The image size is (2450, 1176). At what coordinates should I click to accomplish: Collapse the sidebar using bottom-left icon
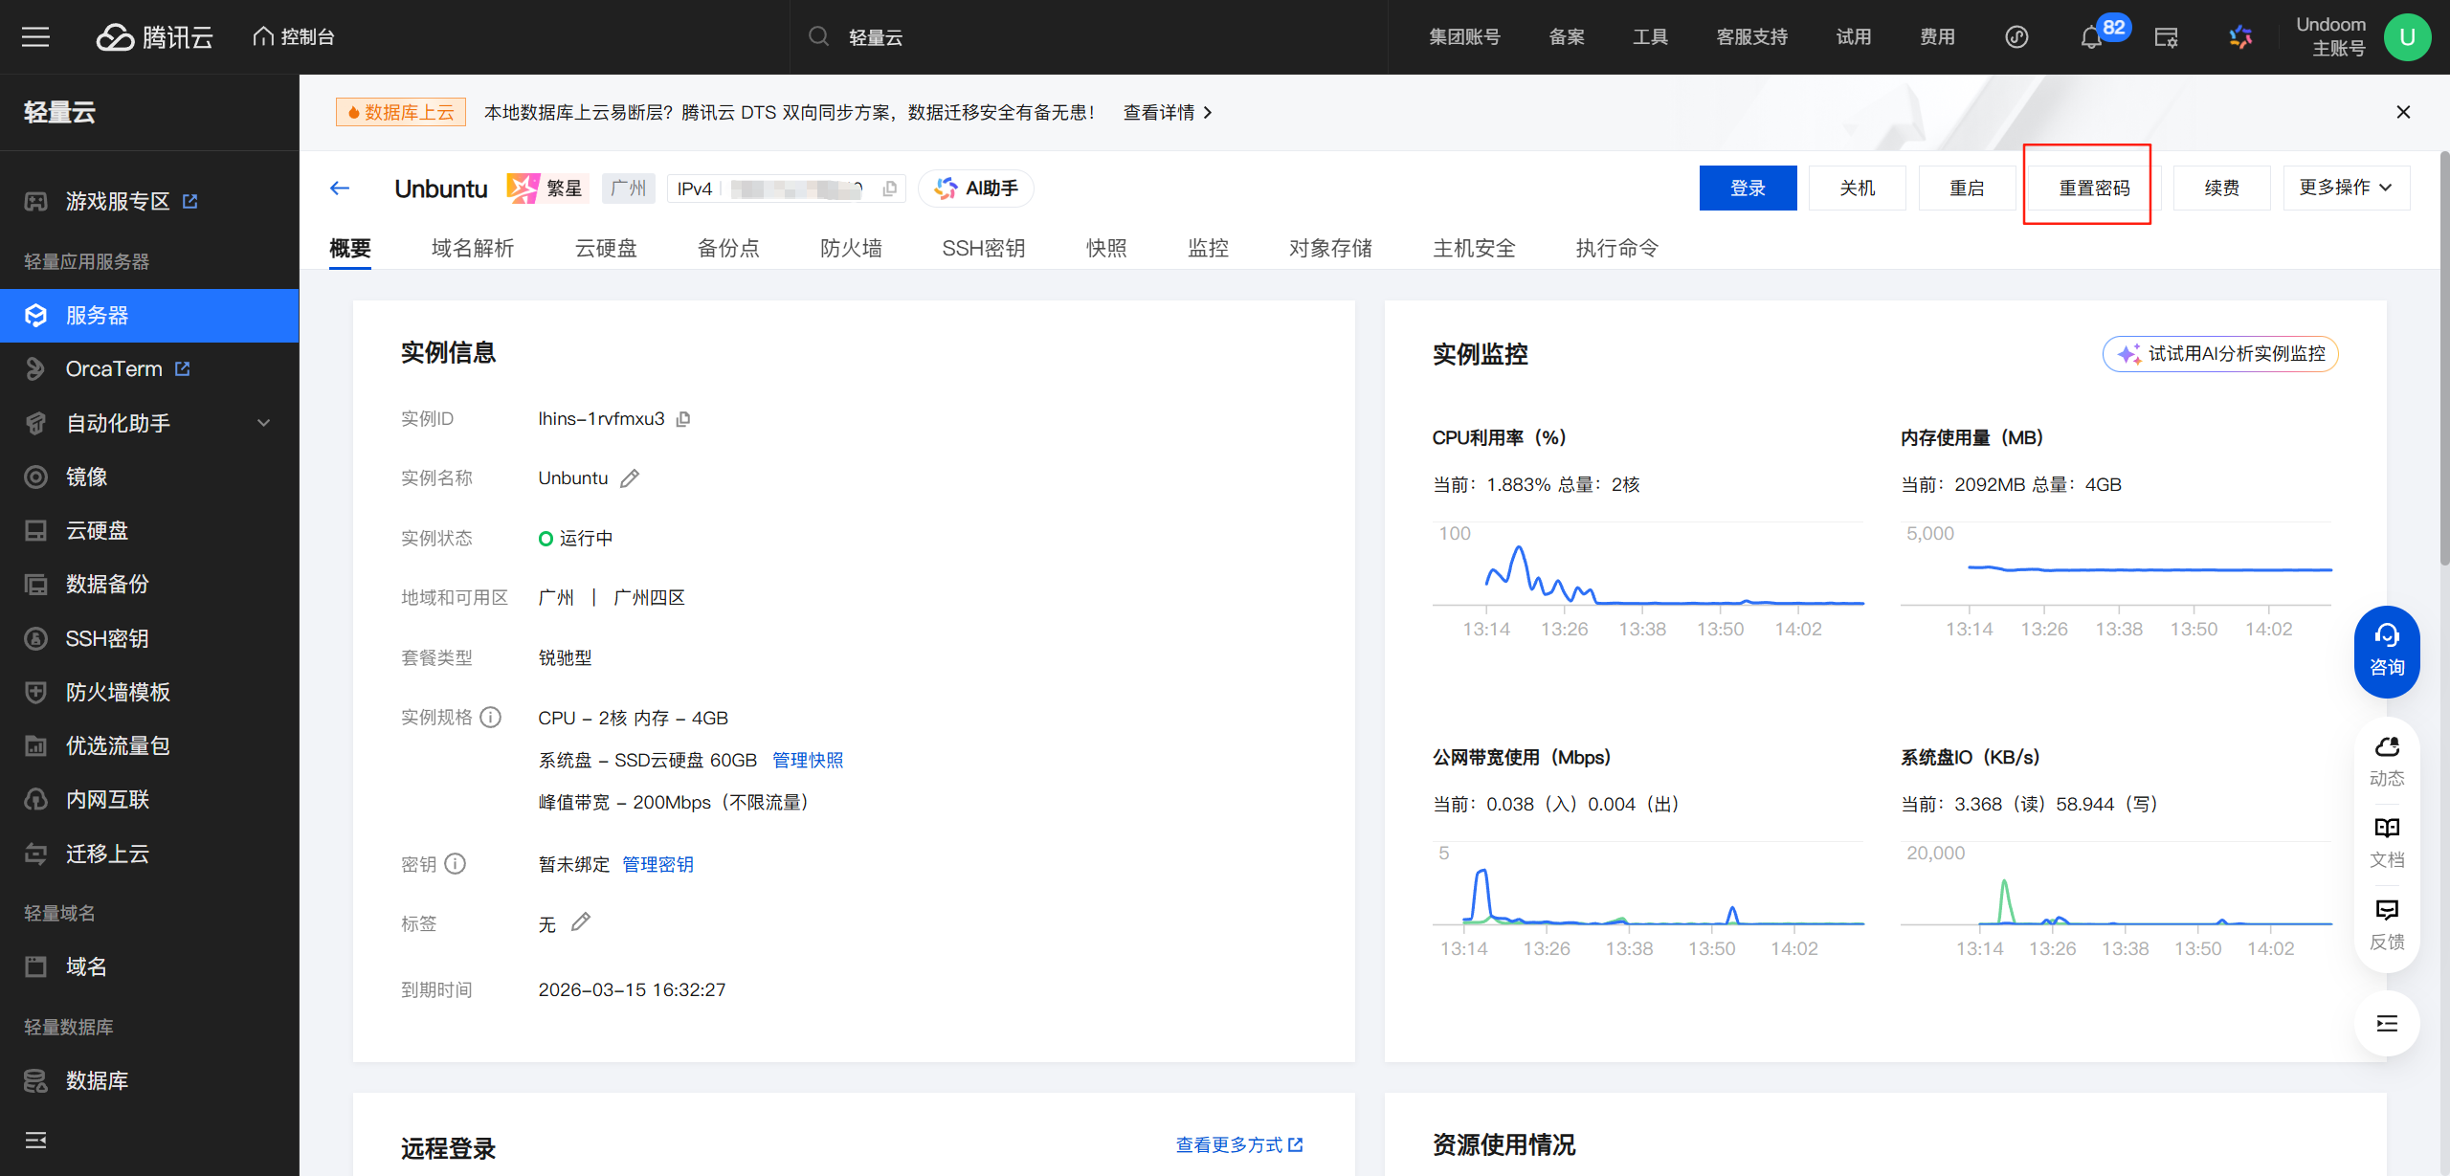tap(35, 1140)
